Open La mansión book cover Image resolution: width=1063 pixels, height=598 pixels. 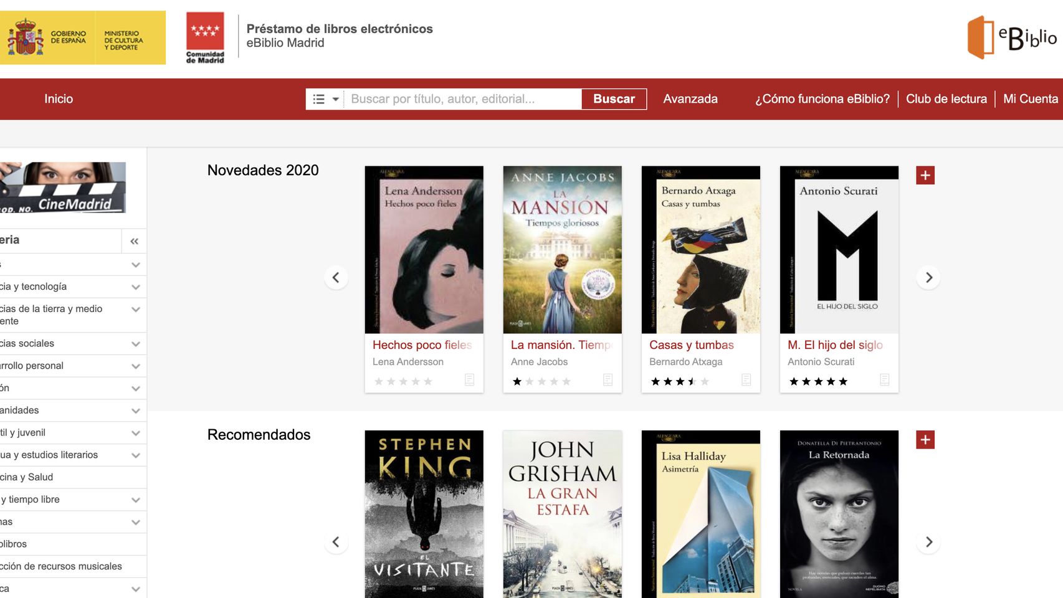coord(563,250)
